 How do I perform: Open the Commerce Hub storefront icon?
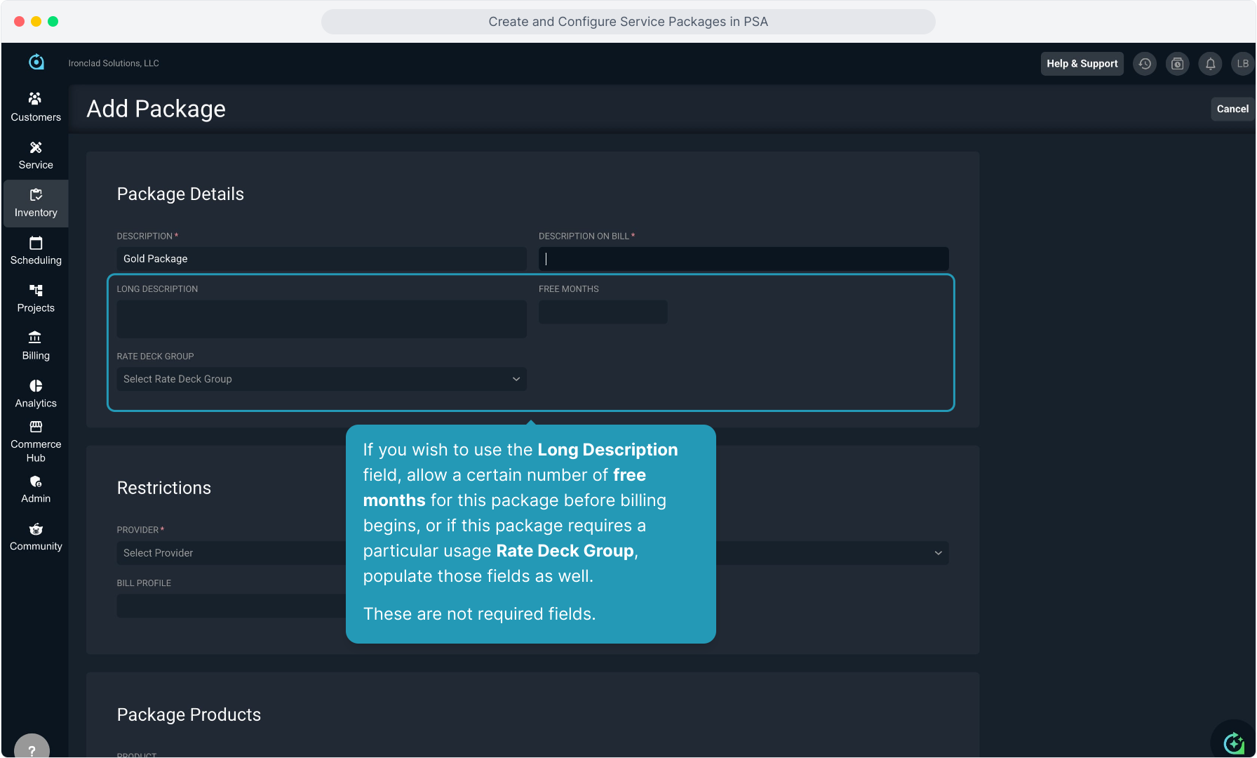35,427
